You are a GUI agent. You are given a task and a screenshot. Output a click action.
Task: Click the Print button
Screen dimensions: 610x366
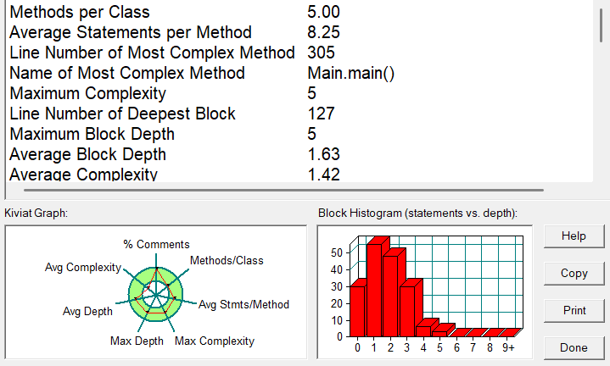pos(574,310)
